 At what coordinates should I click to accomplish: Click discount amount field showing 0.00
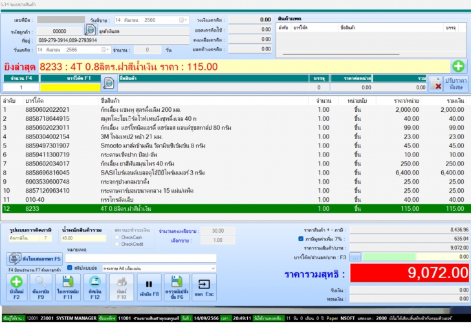coord(443,257)
